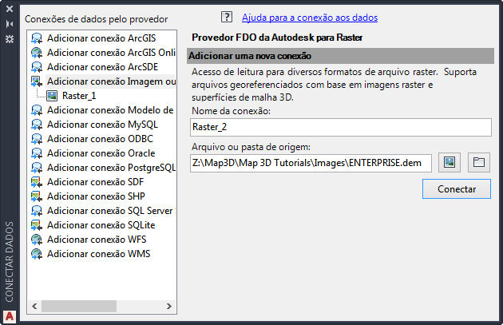Image resolution: width=503 pixels, height=325 pixels.
Task: Select Adicionar conexão SQLite
Action: 101,225
